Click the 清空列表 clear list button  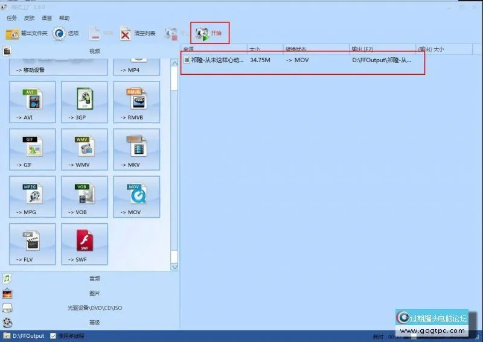pos(138,33)
